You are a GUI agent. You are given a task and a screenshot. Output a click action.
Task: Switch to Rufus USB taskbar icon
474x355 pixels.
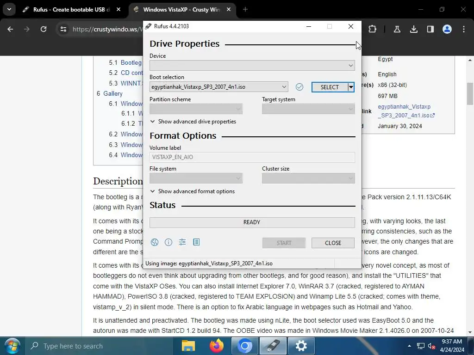click(x=273, y=346)
